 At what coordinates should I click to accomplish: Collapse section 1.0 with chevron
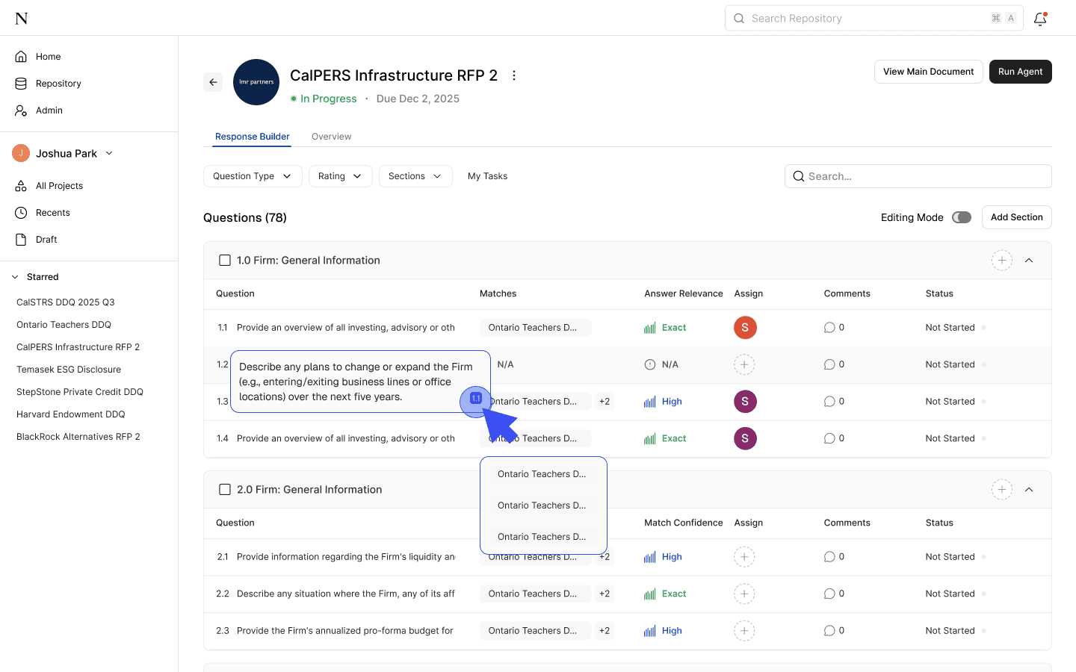(1029, 261)
